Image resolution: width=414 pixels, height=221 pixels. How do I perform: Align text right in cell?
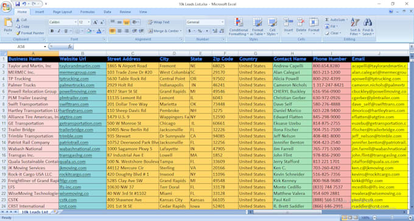coord(127,31)
